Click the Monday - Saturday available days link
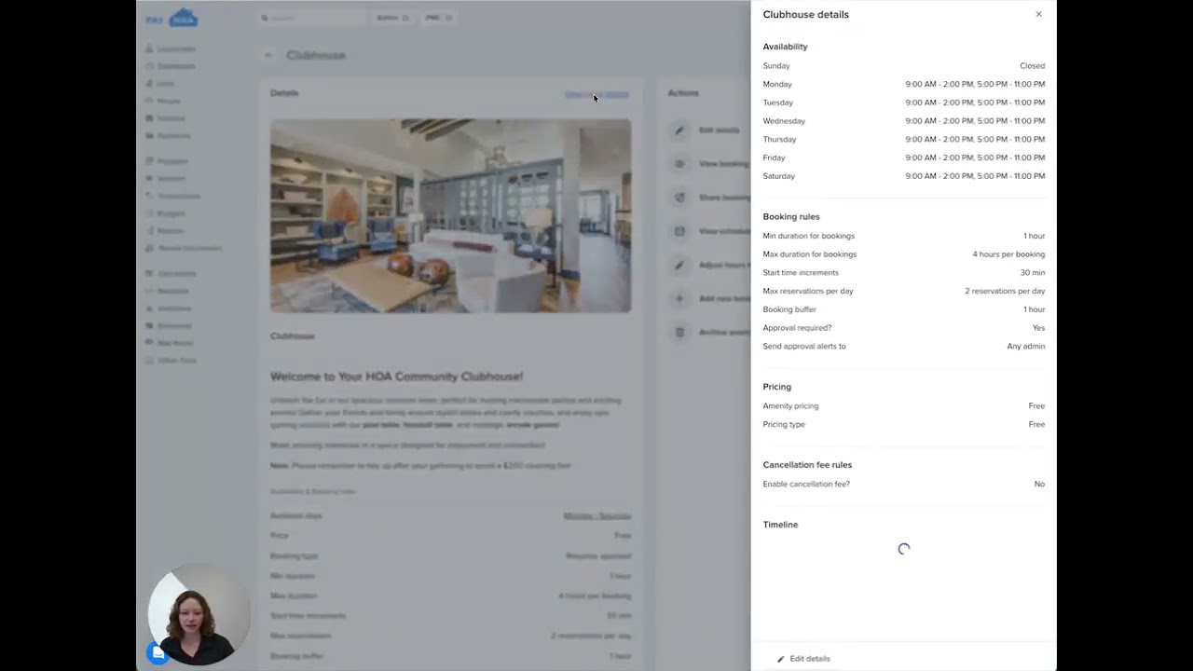Viewport: 1193px width, 671px height. click(x=596, y=515)
